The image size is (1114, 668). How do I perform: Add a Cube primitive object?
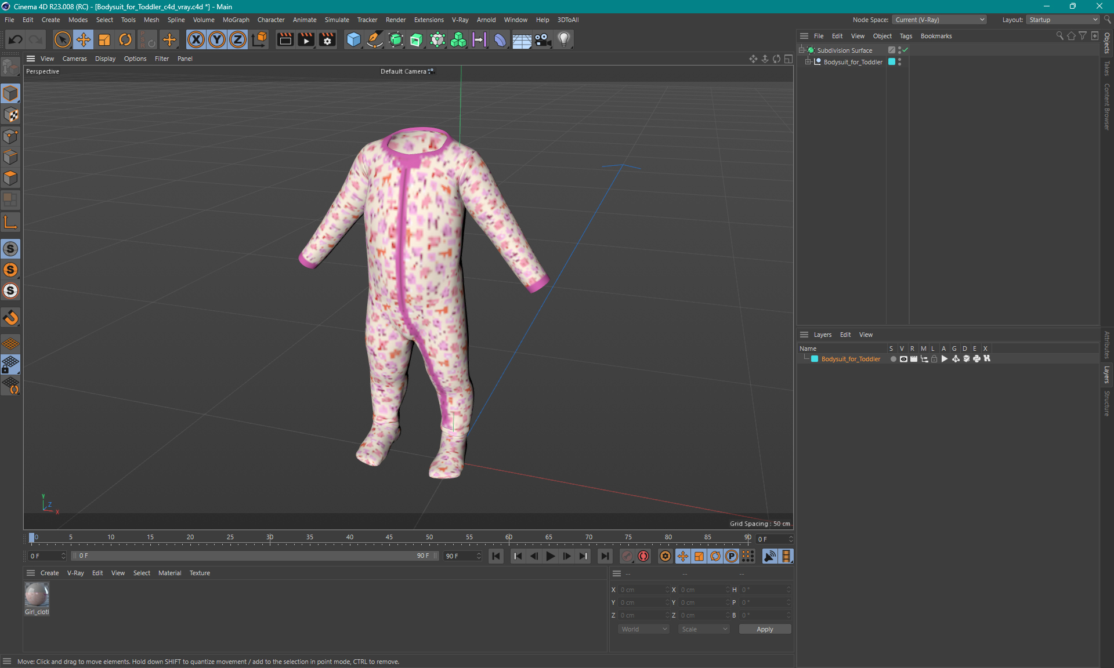[x=353, y=39]
